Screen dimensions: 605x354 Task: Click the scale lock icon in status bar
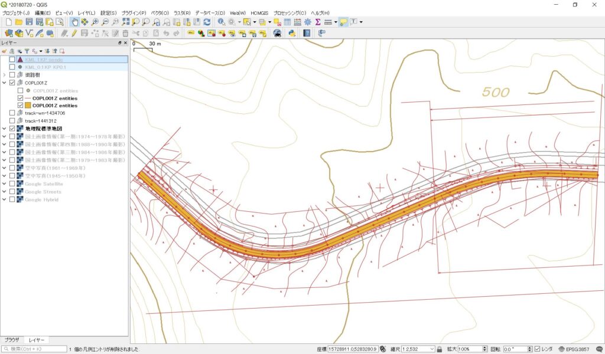point(440,349)
